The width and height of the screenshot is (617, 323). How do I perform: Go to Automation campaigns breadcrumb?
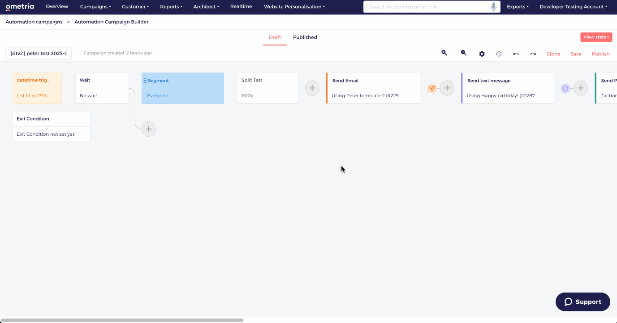tap(34, 22)
